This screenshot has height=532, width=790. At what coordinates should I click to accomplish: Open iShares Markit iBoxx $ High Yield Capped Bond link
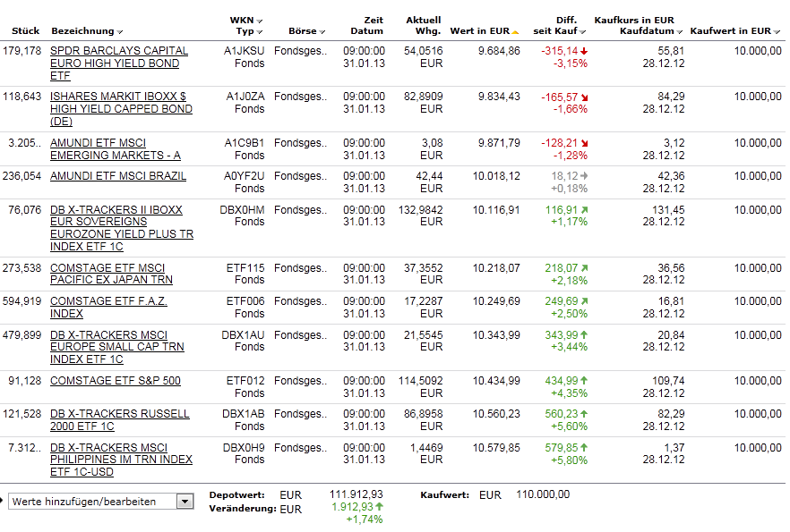tap(121, 108)
